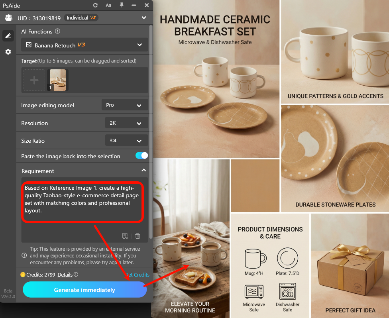389x318 pixels.
Task: Disable Paste the image back into the selection
Action: 141,156
